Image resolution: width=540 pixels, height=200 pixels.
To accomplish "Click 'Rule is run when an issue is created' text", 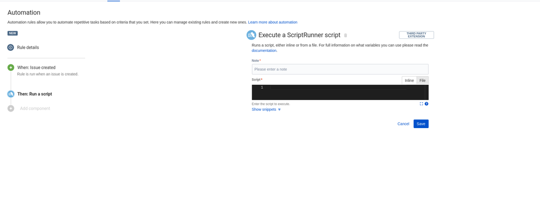I will [x=48, y=74].
